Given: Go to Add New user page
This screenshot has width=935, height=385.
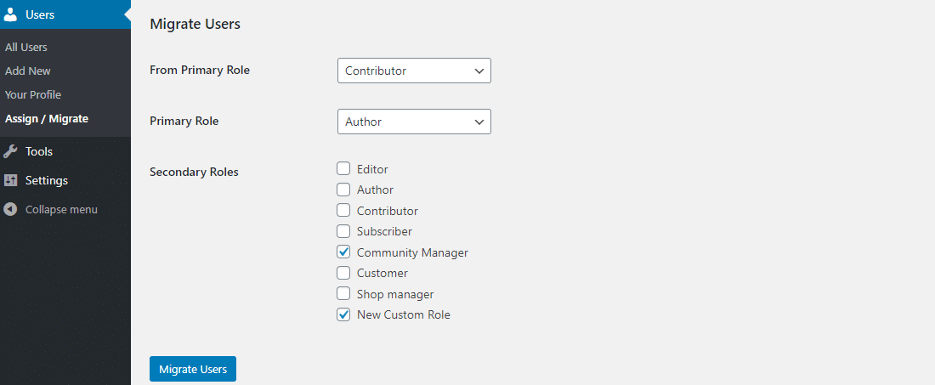Looking at the screenshot, I should (28, 71).
